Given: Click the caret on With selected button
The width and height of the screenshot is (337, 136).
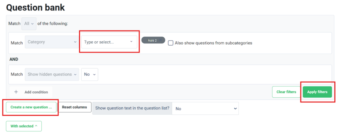Looking at the screenshot, I should coord(36,126).
